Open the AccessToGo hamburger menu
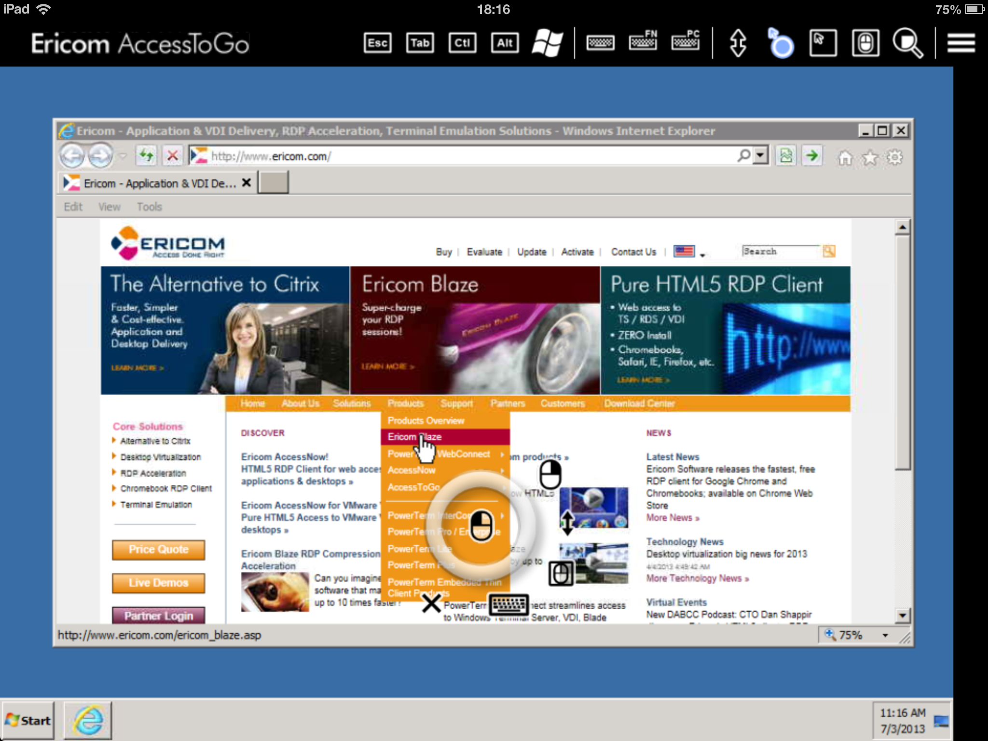 (x=961, y=43)
